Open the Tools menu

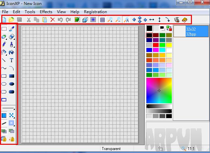pos(30,12)
